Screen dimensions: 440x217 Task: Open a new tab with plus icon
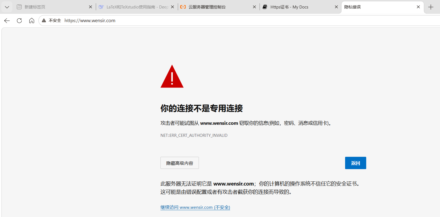point(431,7)
